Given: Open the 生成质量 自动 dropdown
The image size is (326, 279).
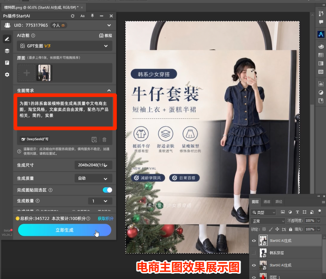Looking at the screenshot, I should 94,178.
